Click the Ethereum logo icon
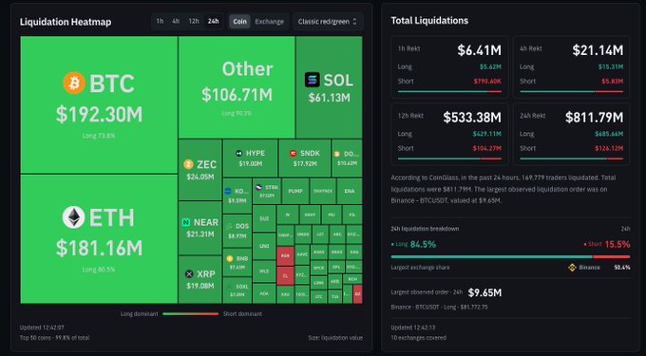 [74, 217]
